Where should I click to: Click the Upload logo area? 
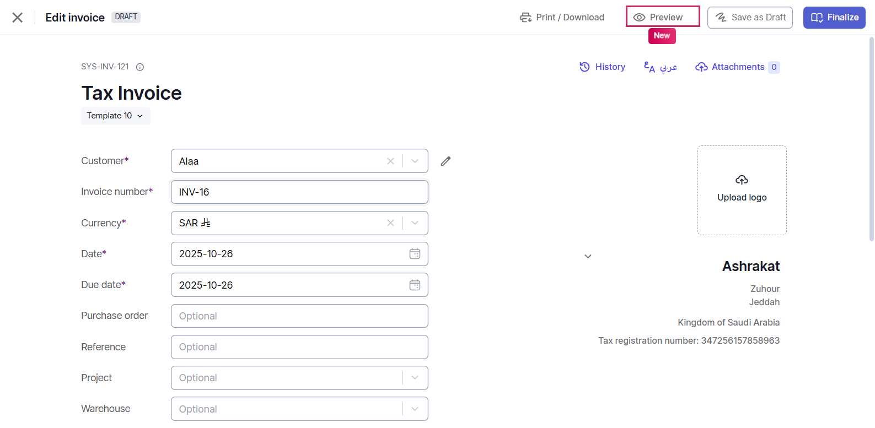pos(742,190)
